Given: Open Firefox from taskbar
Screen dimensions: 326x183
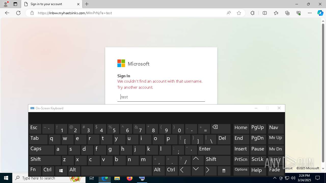Looking at the screenshot, I should (130, 178).
